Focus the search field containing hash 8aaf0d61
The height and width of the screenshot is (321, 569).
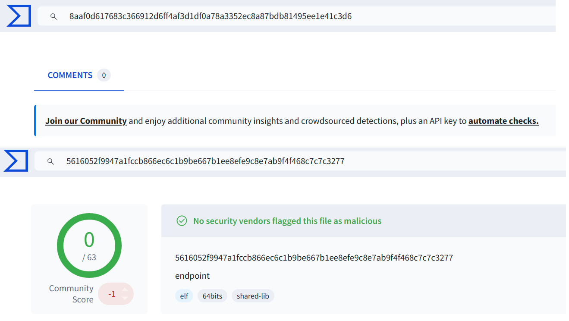296,16
